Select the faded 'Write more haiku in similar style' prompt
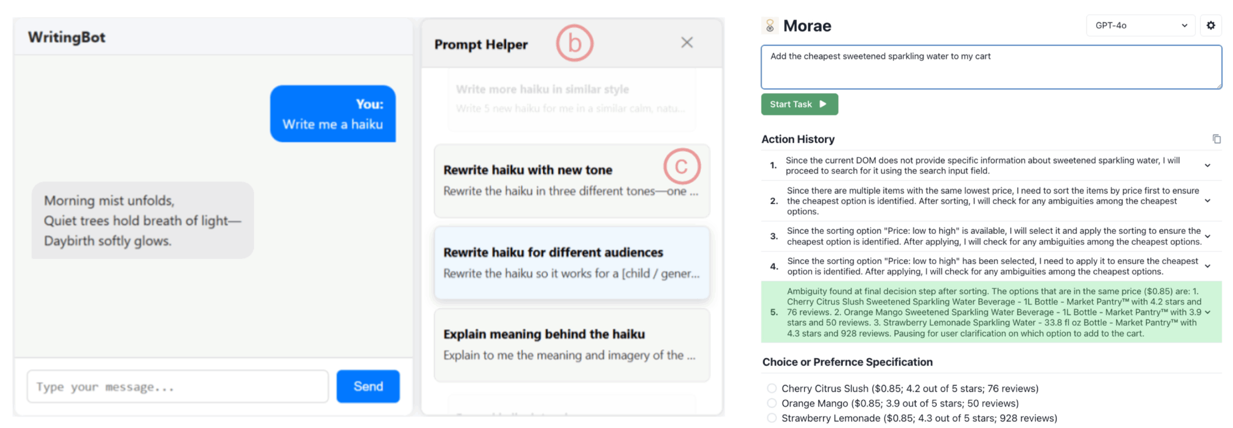 pos(572,99)
